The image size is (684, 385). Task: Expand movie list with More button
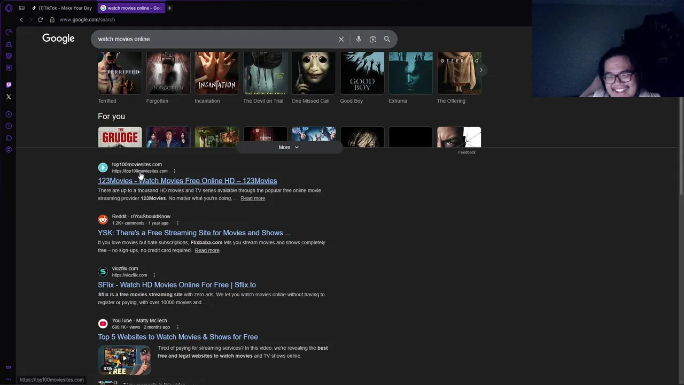[289, 148]
